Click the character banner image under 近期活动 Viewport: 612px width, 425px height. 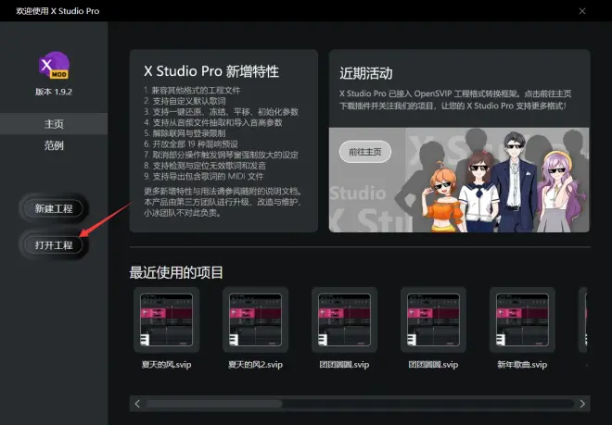tap(459, 180)
